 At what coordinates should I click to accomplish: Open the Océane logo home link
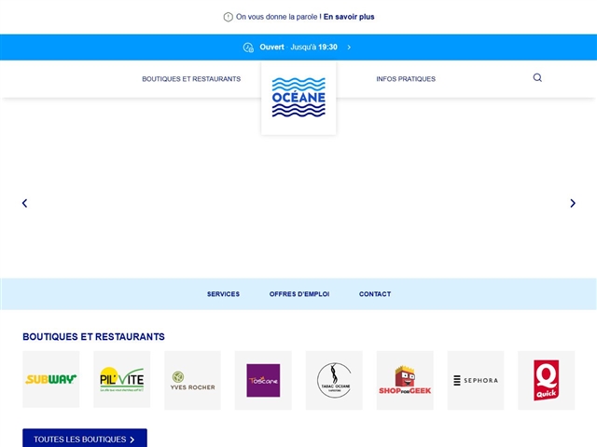(x=298, y=98)
